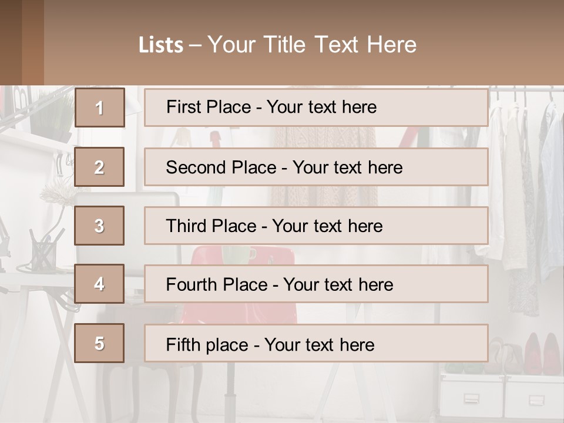
Task: Click the dark brown strip beside title
Action: pos(22,42)
